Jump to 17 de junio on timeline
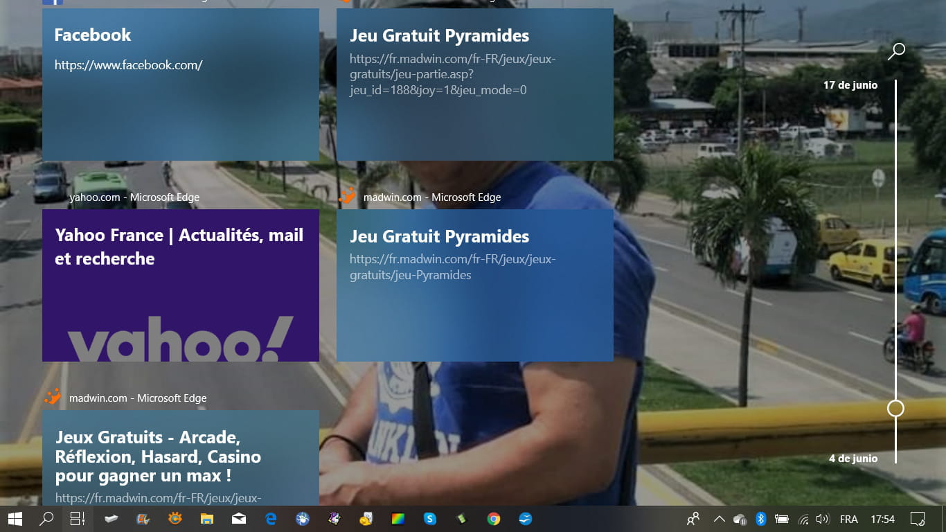 [x=850, y=85]
